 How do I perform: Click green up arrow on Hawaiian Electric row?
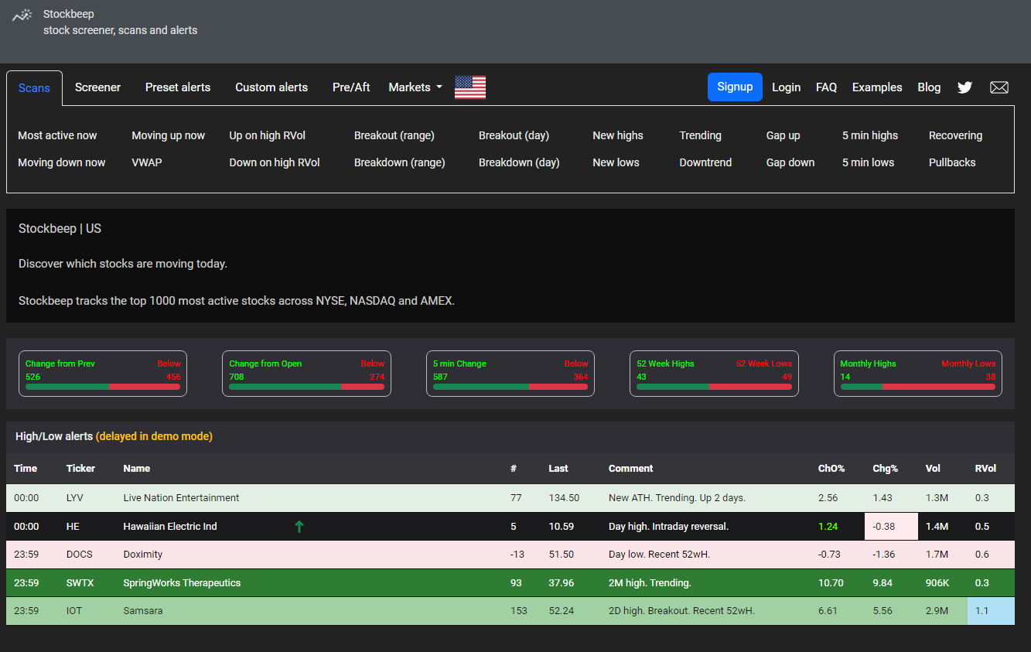pyautogui.click(x=299, y=527)
